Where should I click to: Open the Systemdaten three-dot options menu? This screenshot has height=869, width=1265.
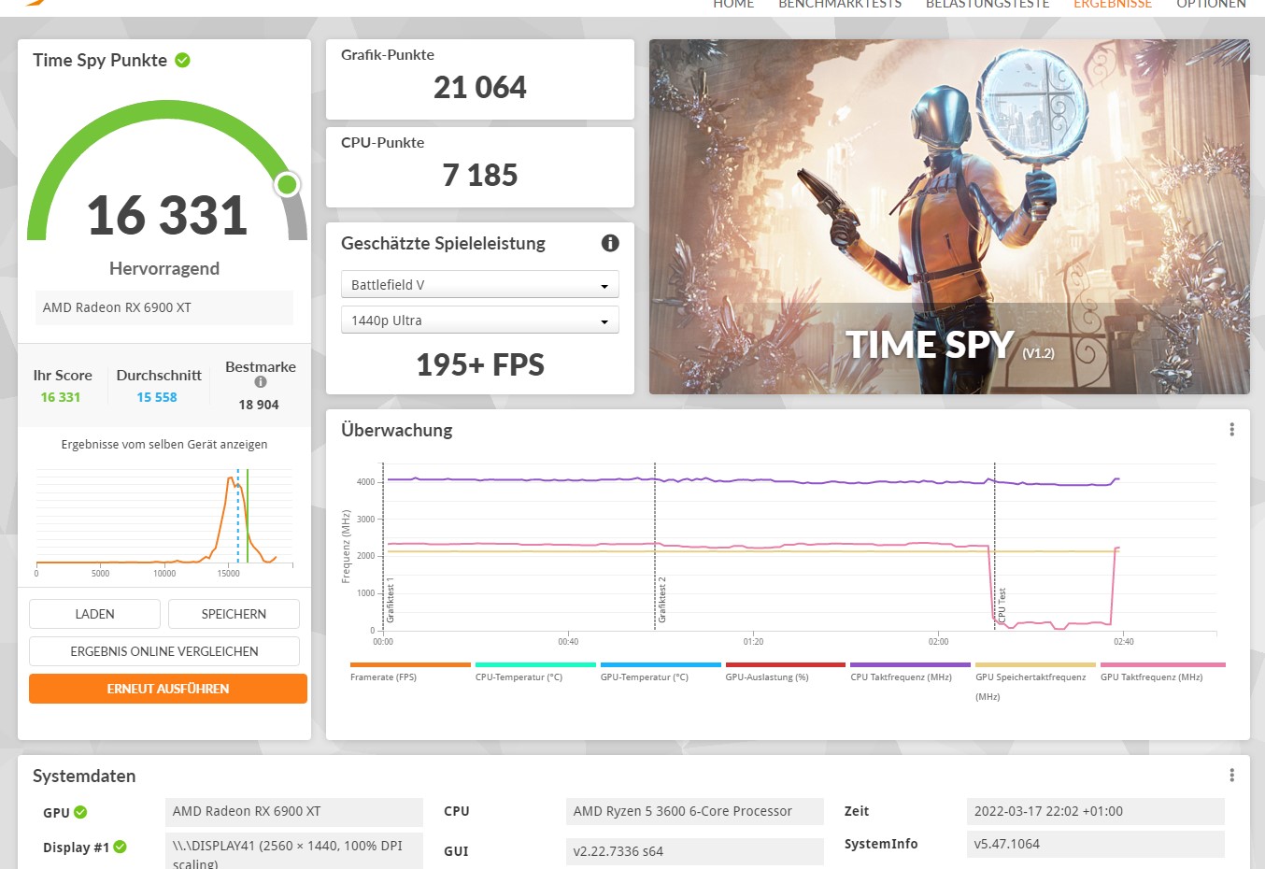pos(1231,776)
